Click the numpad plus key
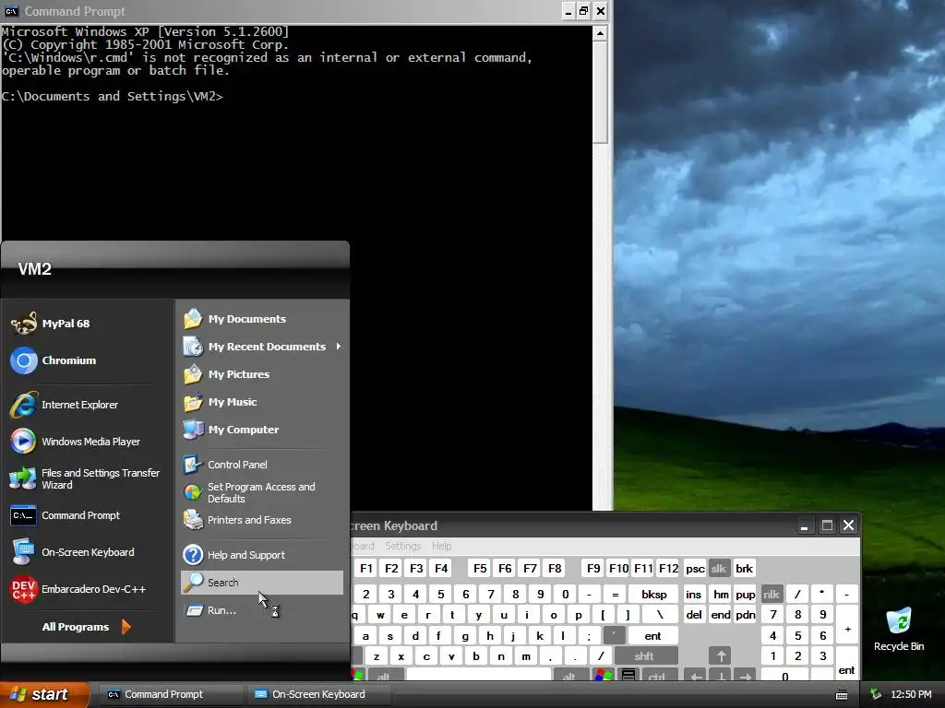Screen dimensions: 945x708 [x=847, y=625]
